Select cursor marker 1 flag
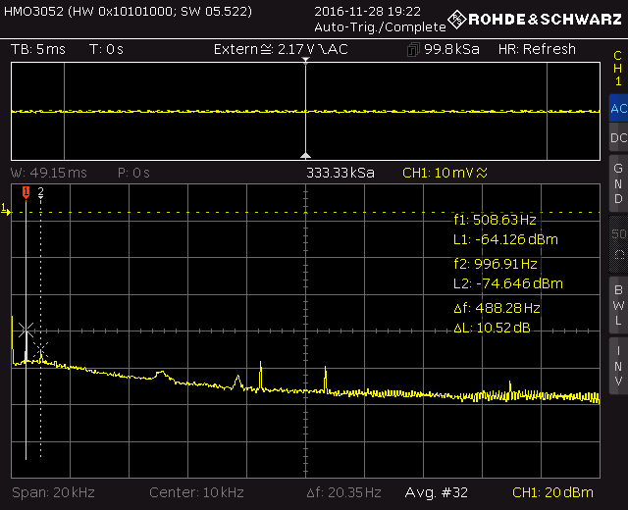 click(x=26, y=192)
